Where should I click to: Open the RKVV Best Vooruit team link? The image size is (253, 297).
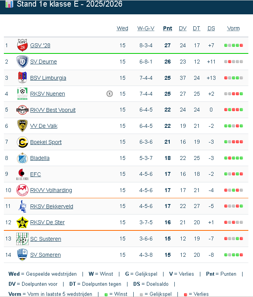(53, 110)
